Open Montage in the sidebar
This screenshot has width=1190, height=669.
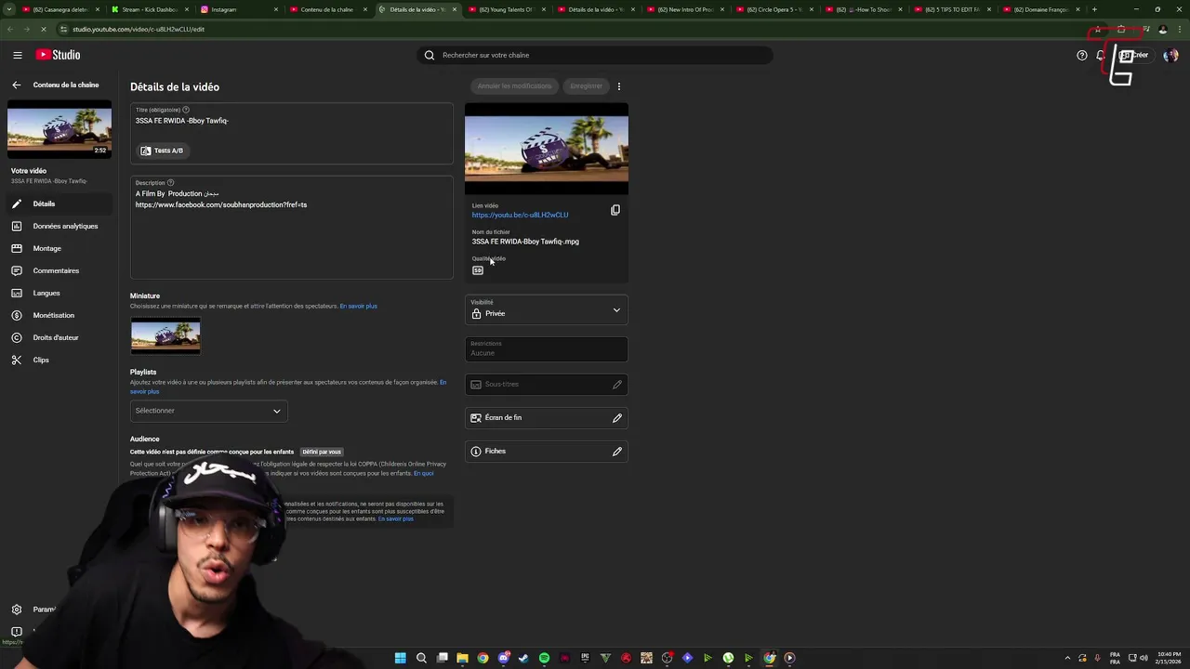click(x=59, y=248)
